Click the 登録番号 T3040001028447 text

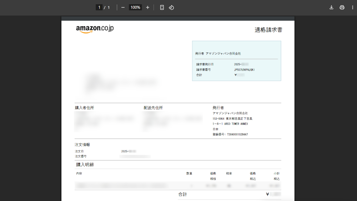coord(230,135)
